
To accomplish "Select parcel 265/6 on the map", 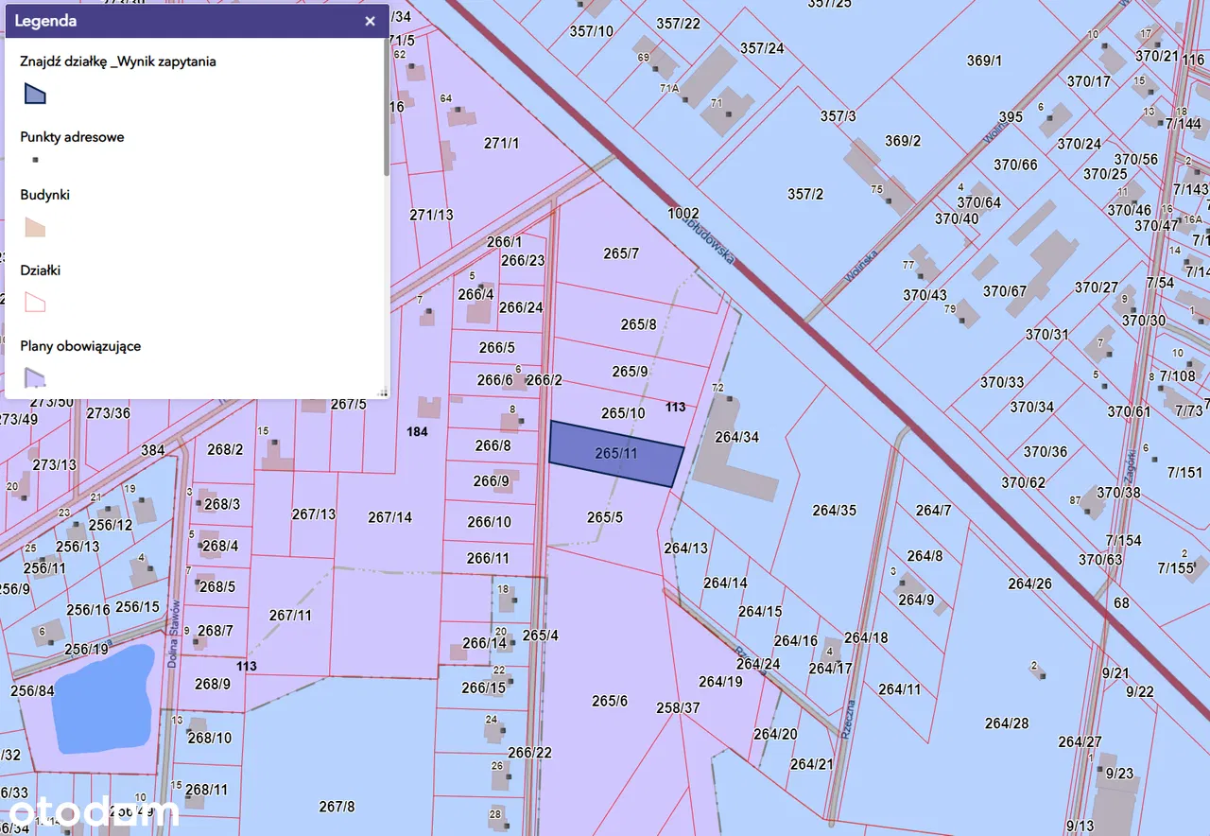I will (x=610, y=701).
